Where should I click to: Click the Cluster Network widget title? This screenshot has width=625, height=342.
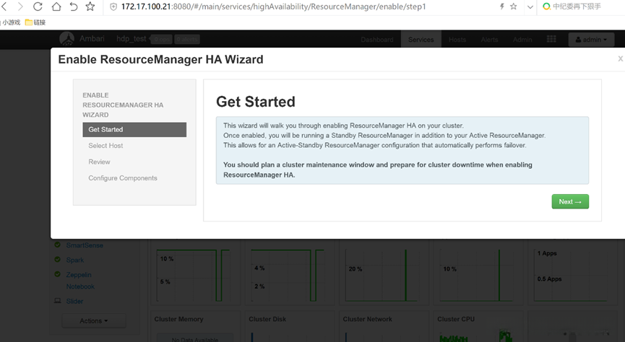pyautogui.click(x=368, y=320)
